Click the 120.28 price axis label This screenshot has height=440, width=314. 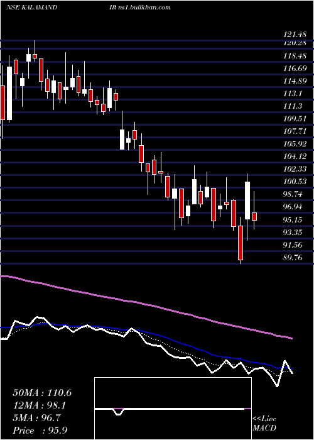[x=294, y=43]
